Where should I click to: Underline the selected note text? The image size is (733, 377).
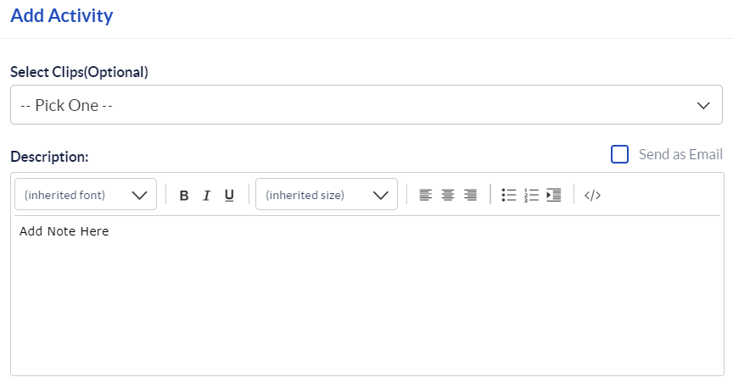tap(229, 195)
